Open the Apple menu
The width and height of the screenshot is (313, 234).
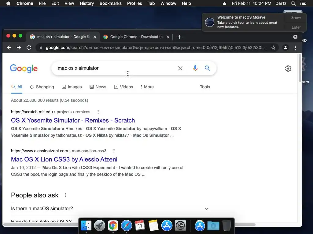click(x=8, y=3)
